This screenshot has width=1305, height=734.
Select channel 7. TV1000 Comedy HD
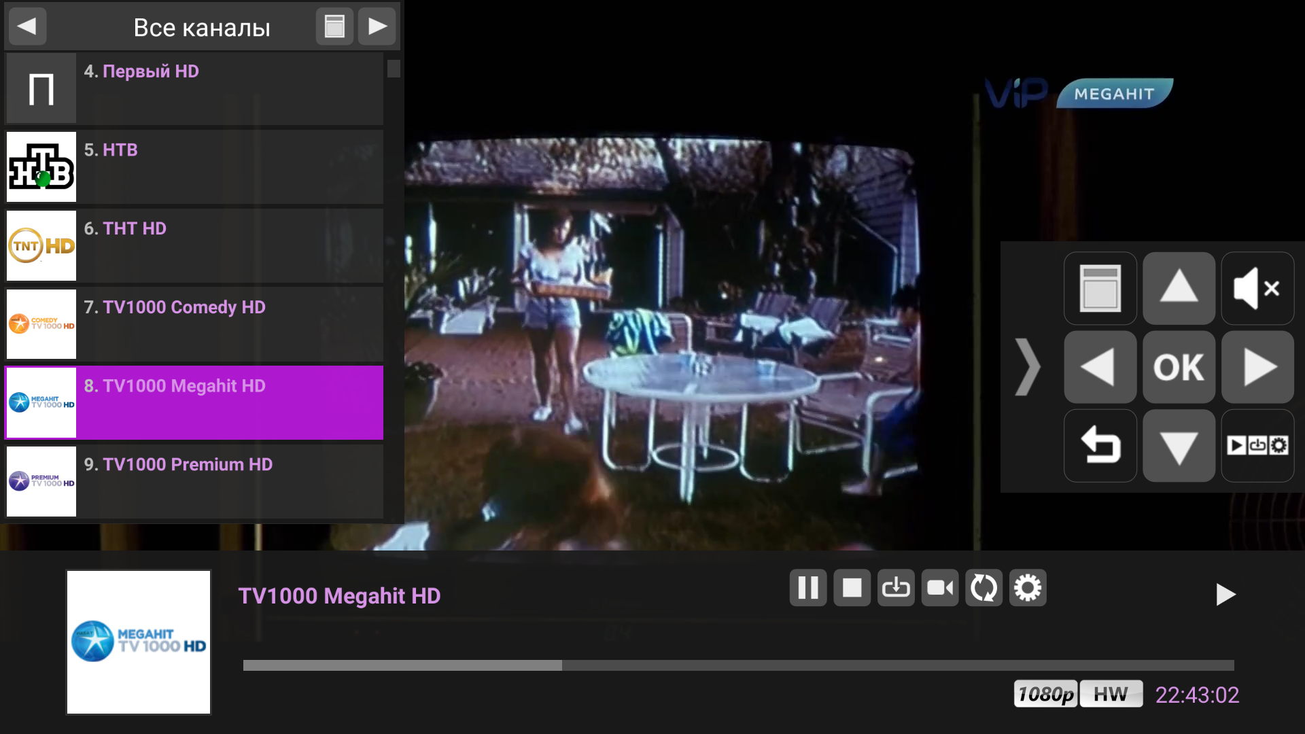194,324
